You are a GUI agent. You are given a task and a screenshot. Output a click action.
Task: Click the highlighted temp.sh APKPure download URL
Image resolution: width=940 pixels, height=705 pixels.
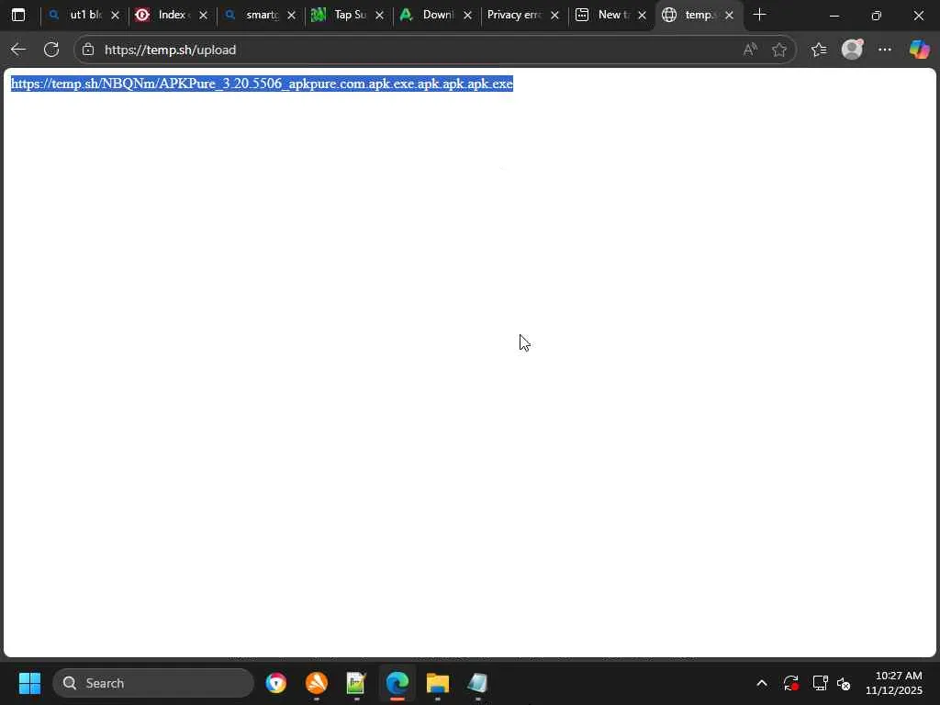[x=262, y=84]
